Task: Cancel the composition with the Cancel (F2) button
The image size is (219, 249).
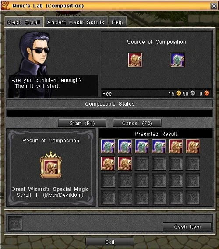Action: (x=137, y=123)
